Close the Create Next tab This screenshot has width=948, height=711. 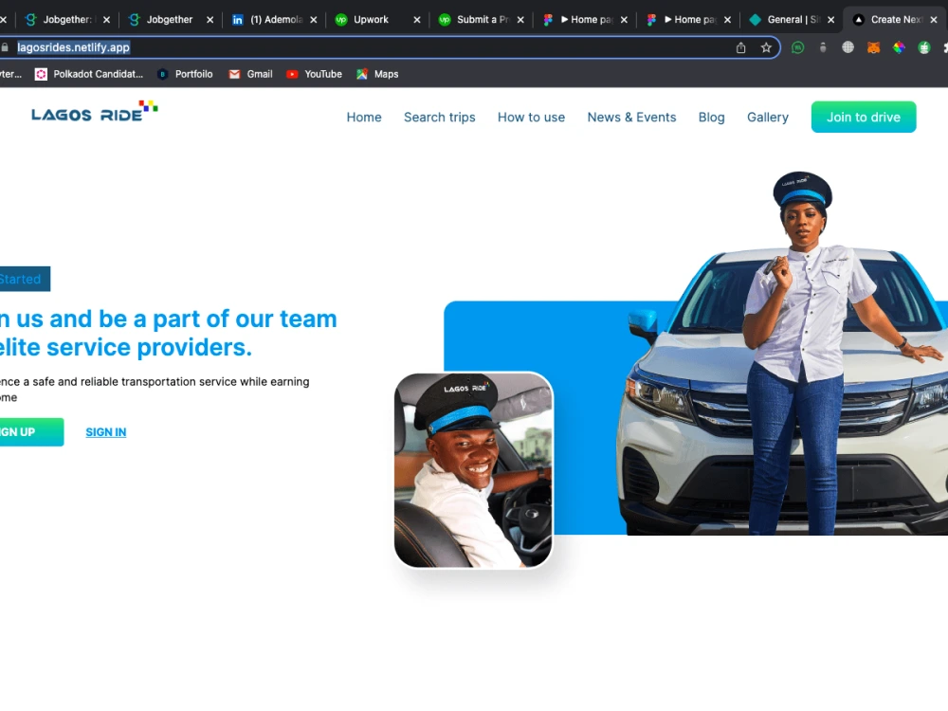(x=934, y=20)
